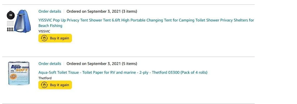Open Order details for the 5 items order

coord(50,64)
